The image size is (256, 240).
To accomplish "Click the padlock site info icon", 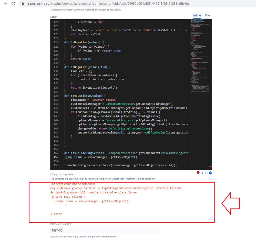I will click(23, 4).
